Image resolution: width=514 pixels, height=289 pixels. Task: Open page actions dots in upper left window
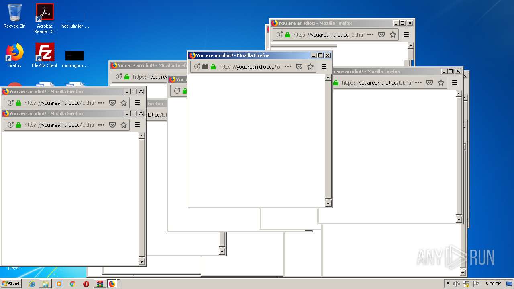coord(101,103)
